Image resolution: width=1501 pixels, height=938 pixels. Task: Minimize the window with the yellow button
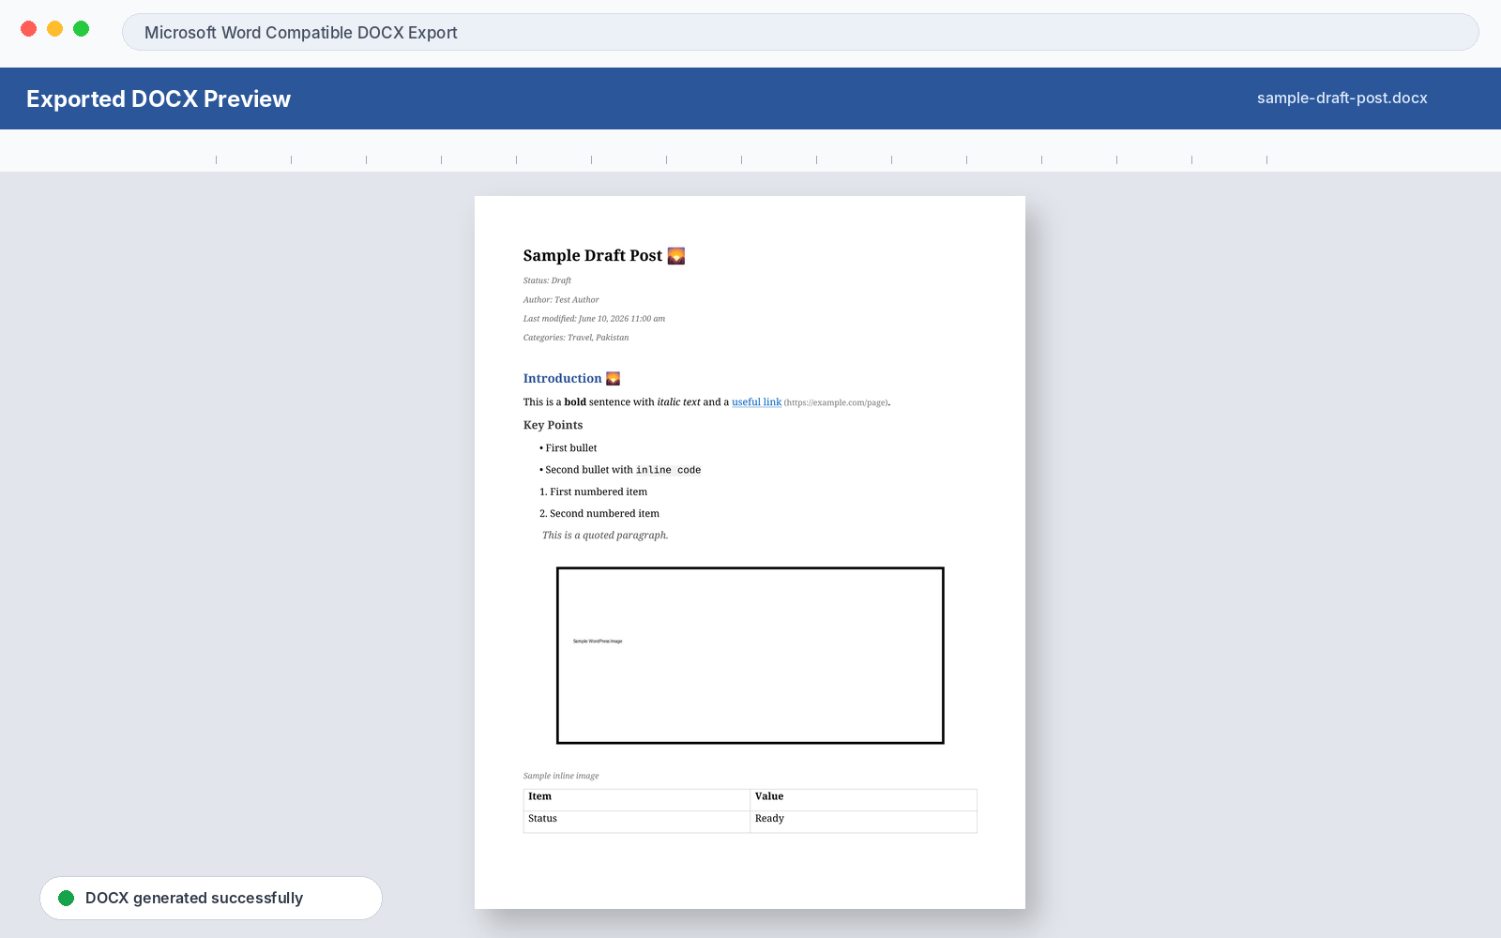[x=55, y=29]
